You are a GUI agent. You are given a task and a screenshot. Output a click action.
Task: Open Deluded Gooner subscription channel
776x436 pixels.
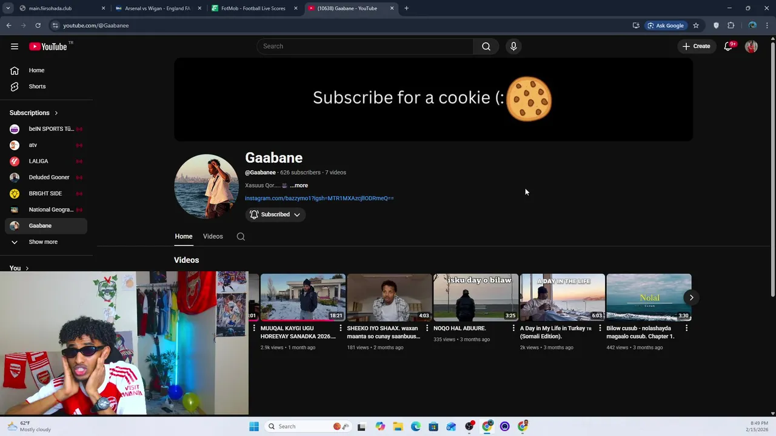pos(46,177)
